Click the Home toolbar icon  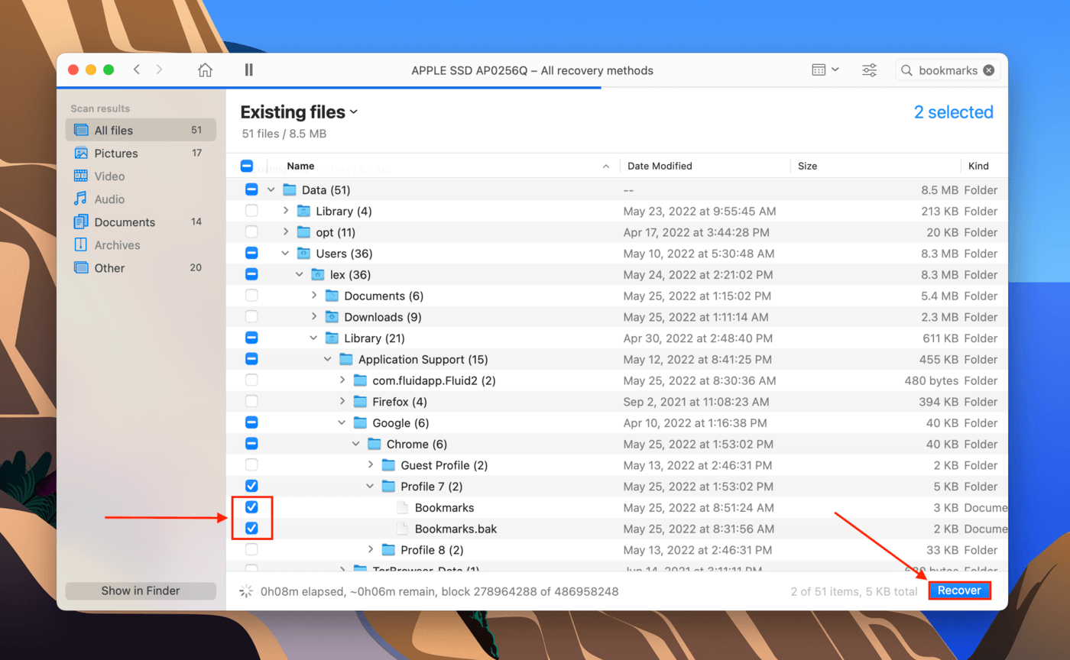(205, 69)
